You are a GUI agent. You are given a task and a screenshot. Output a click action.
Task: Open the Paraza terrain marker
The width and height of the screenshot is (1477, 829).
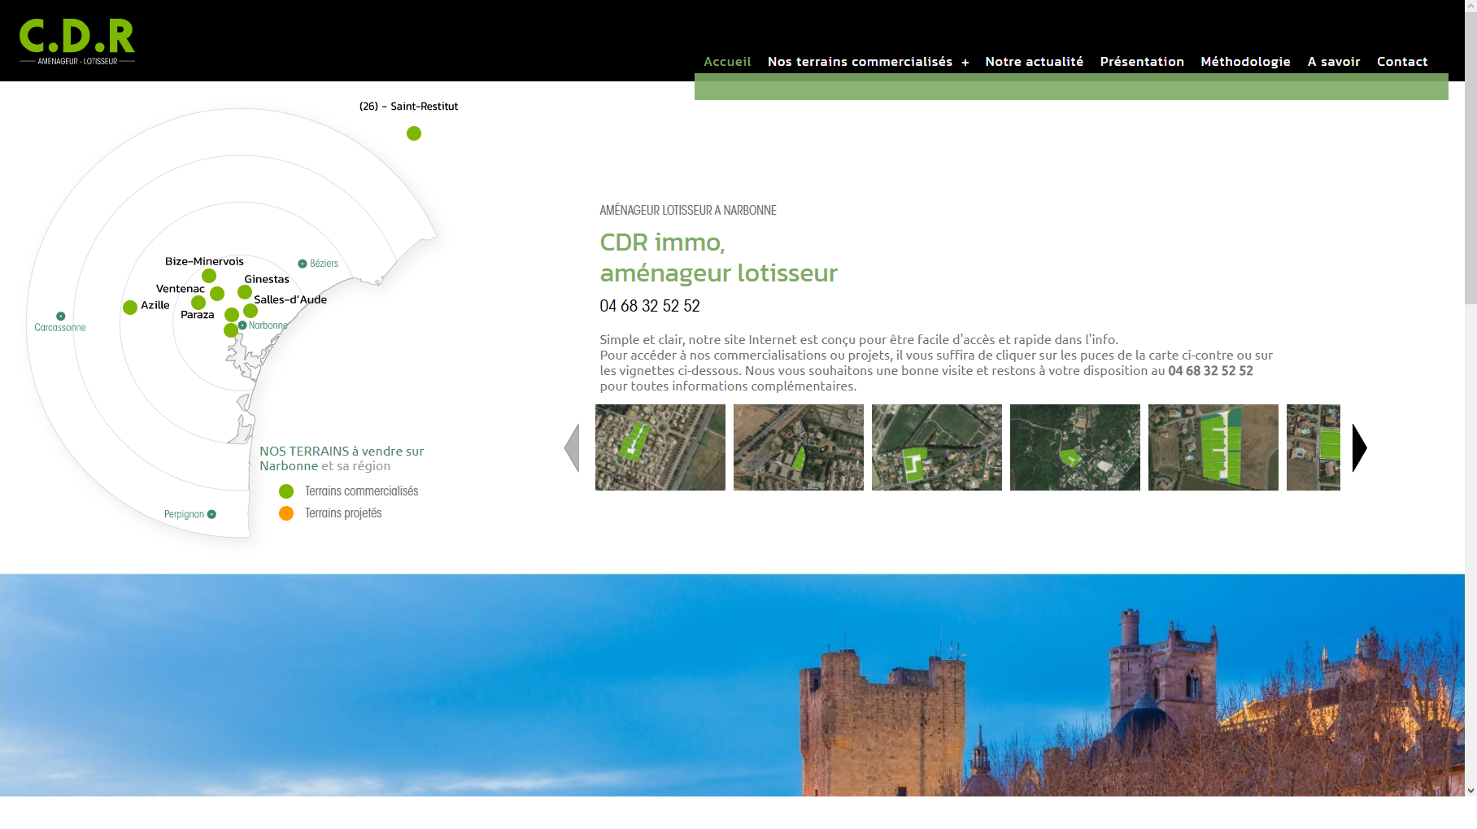[198, 305]
